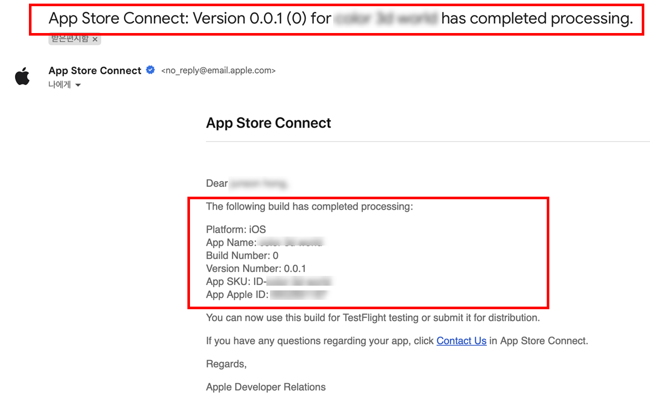Click the 'Regards,' line
This screenshot has height=398, width=650.
pos(226,364)
